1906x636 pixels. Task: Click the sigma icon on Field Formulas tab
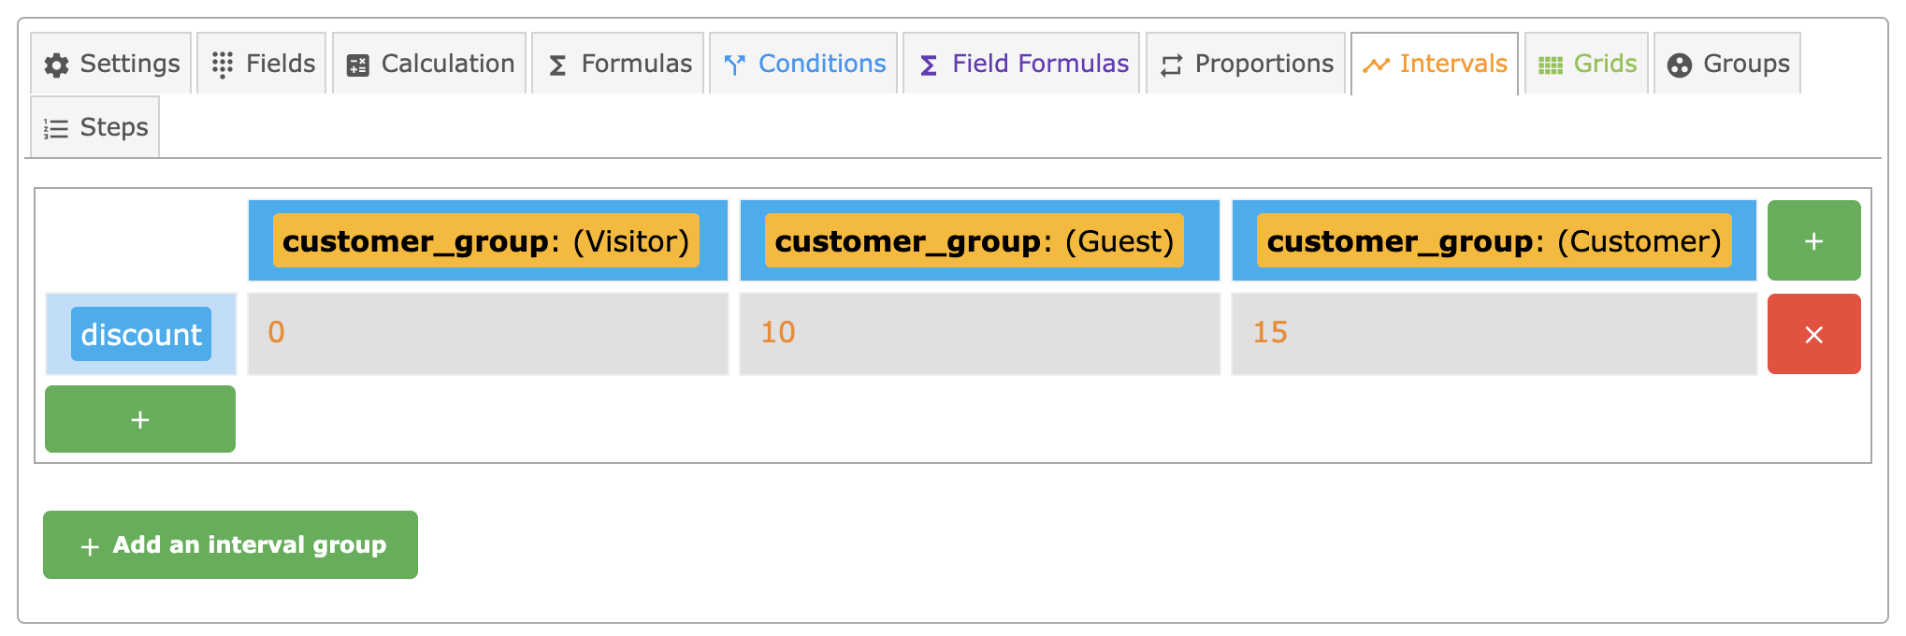tap(929, 65)
